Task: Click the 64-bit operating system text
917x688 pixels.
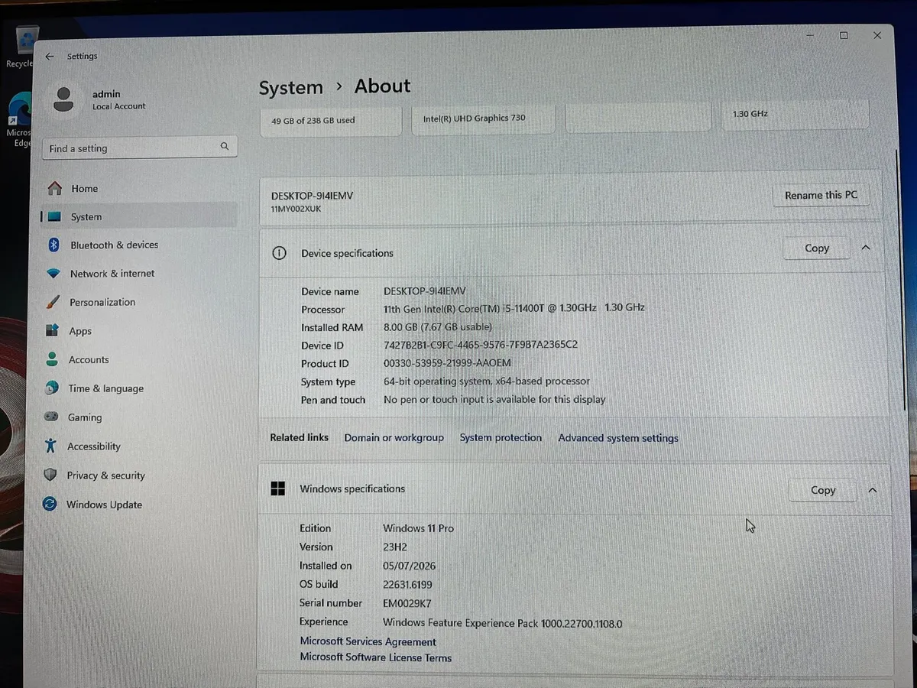Action: [486, 381]
